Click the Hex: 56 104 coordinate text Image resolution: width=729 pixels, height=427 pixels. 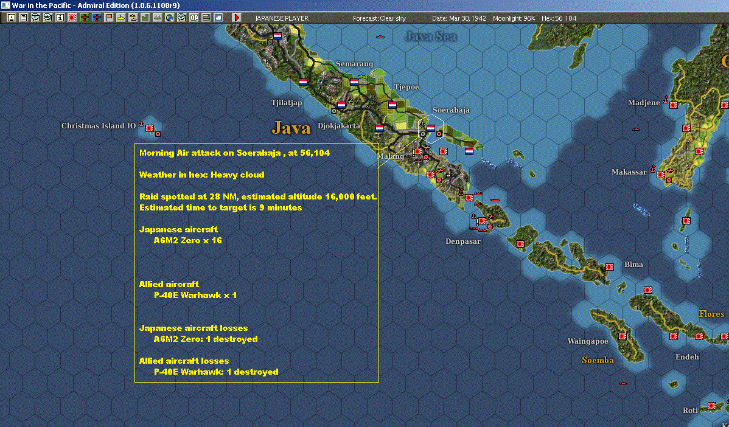(x=559, y=18)
